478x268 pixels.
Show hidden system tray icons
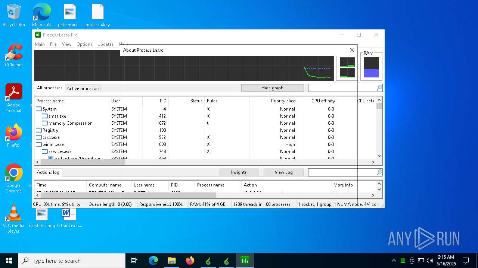click(394, 261)
